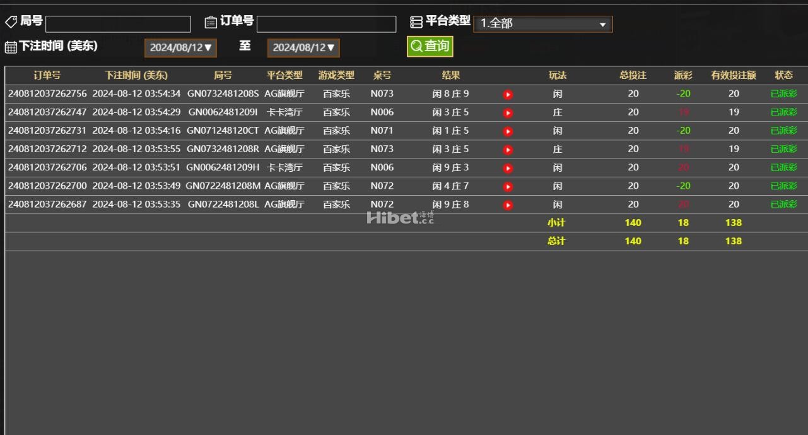This screenshot has height=435, width=808.
Task: Click table number N071
Action: pyautogui.click(x=382, y=131)
